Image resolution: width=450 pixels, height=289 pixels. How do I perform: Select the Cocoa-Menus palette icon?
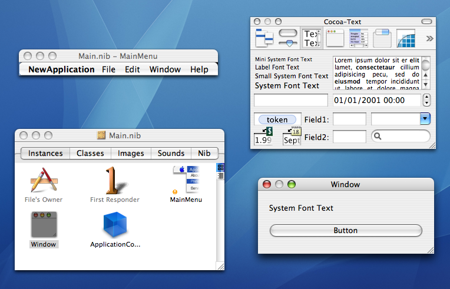[x=264, y=38]
